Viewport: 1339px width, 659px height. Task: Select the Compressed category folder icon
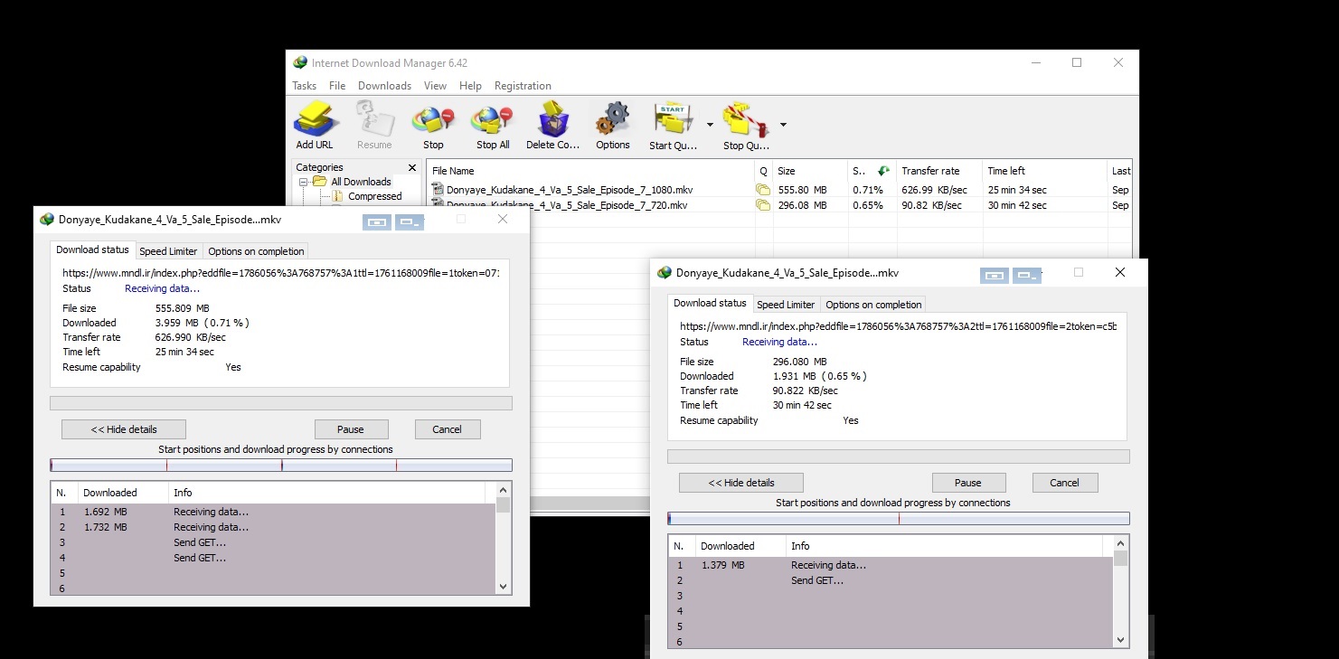coord(339,196)
